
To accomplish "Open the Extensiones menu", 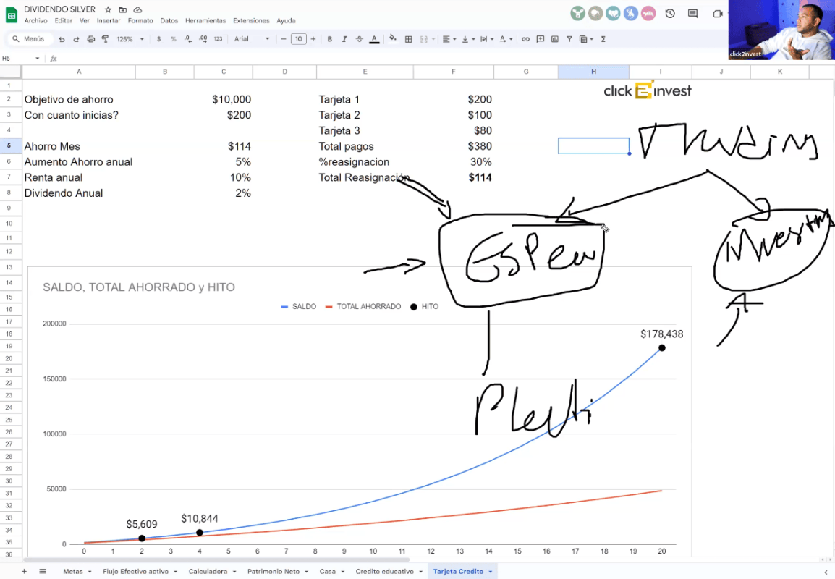I will (x=251, y=21).
